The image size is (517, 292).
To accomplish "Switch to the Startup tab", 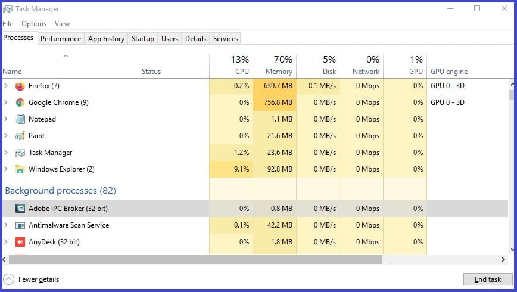I will tap(143, 39).
